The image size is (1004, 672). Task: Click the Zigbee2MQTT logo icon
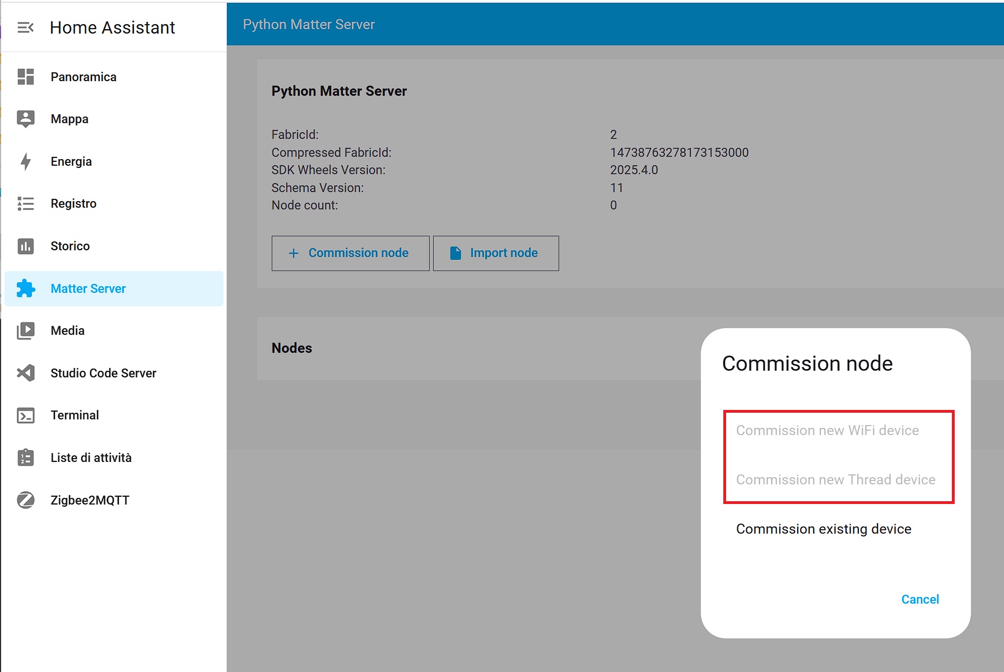click(x=26, y=500)
